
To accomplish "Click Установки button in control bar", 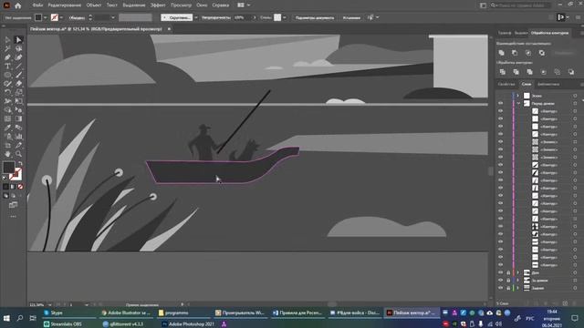I will tap(351, 17).
